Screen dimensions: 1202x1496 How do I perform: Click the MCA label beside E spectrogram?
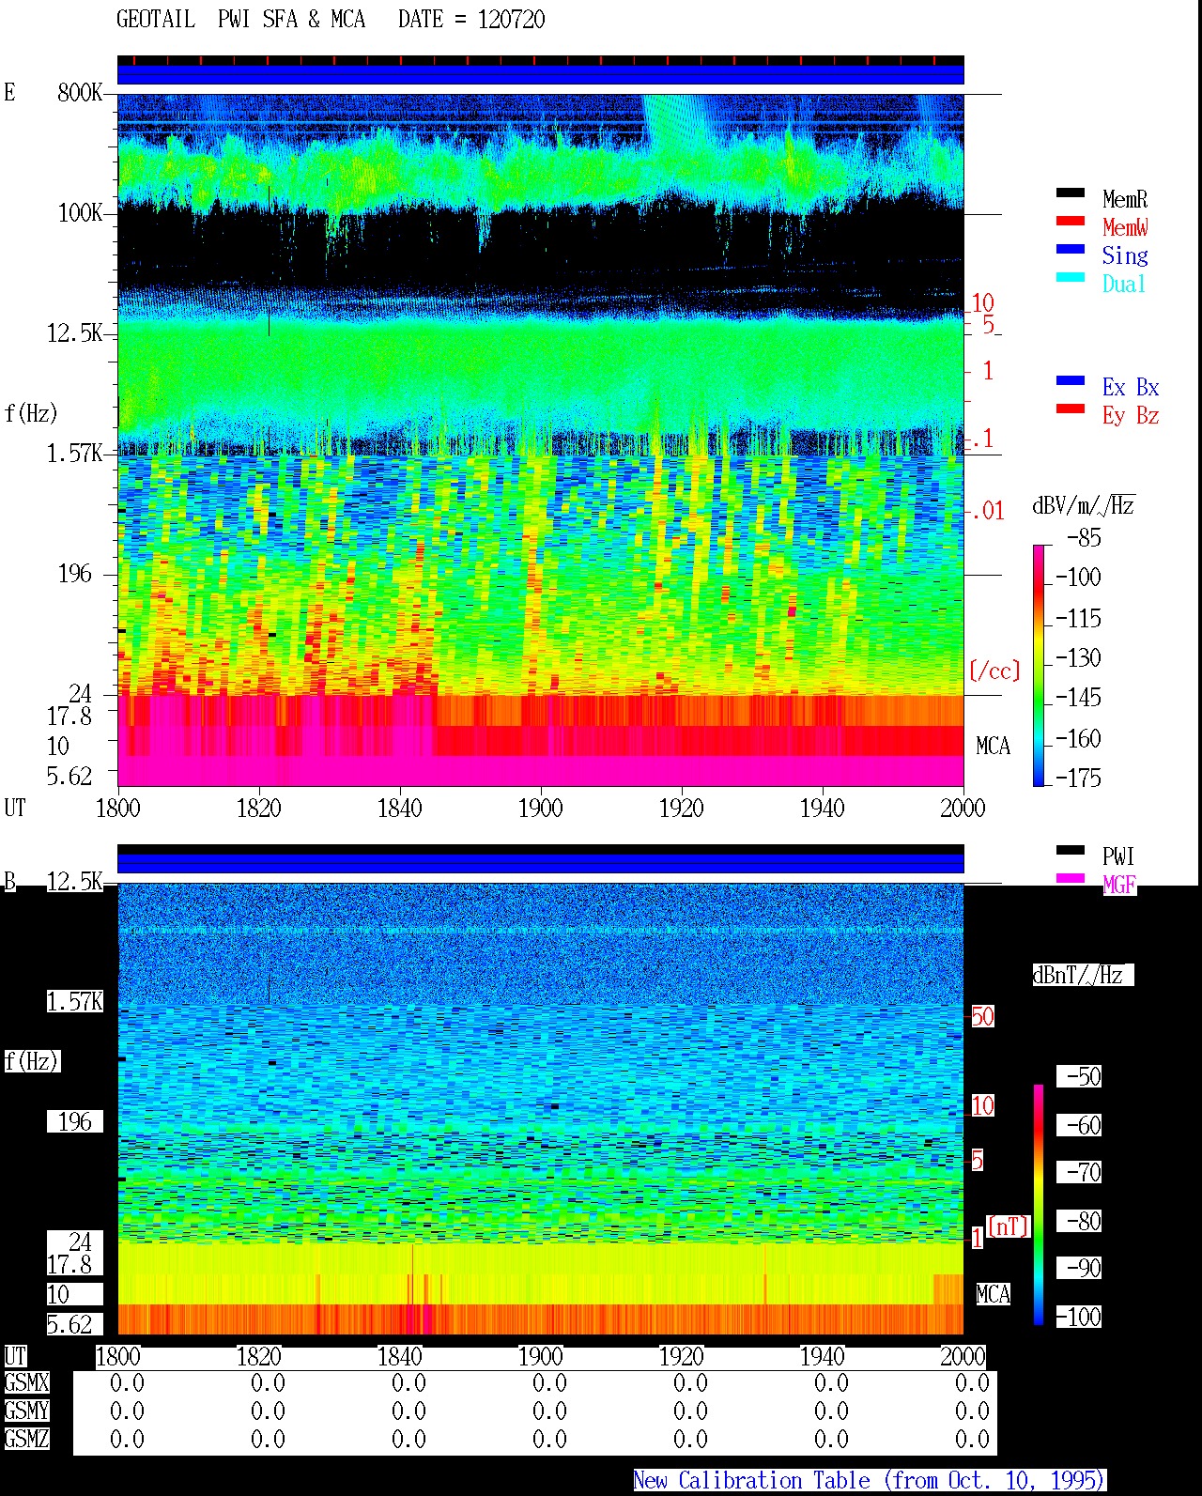(x=993, y=747)
